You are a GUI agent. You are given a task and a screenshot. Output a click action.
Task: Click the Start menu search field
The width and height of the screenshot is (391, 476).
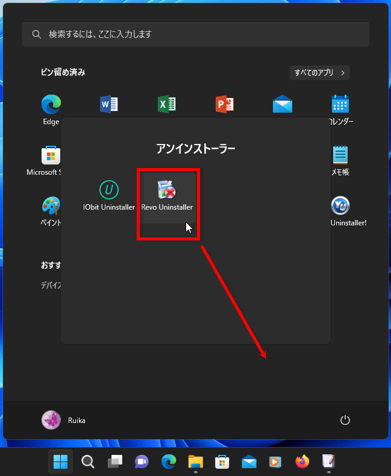click(196, 34)
